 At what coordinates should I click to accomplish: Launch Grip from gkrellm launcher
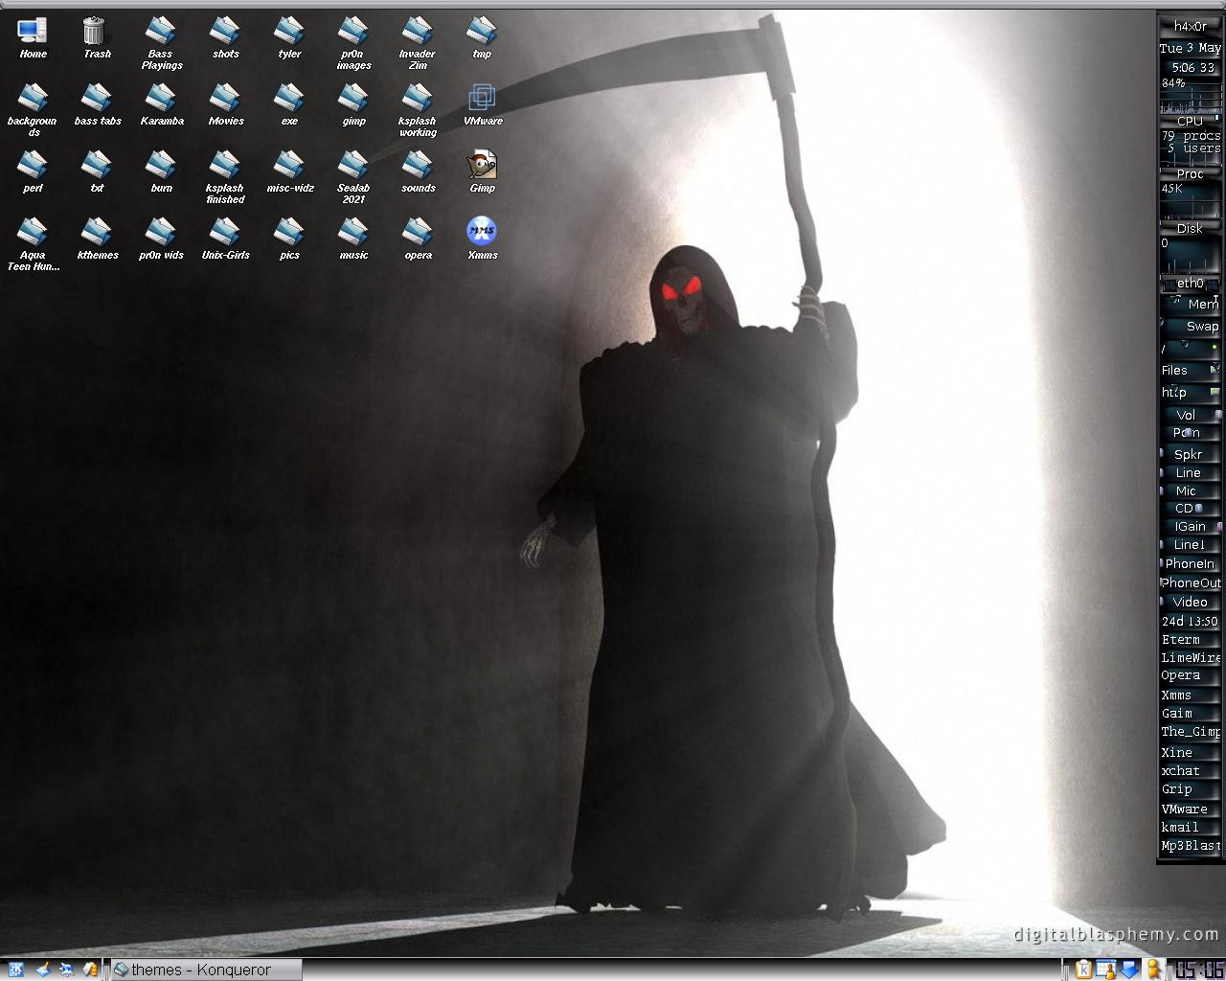tap(1191, 789)
